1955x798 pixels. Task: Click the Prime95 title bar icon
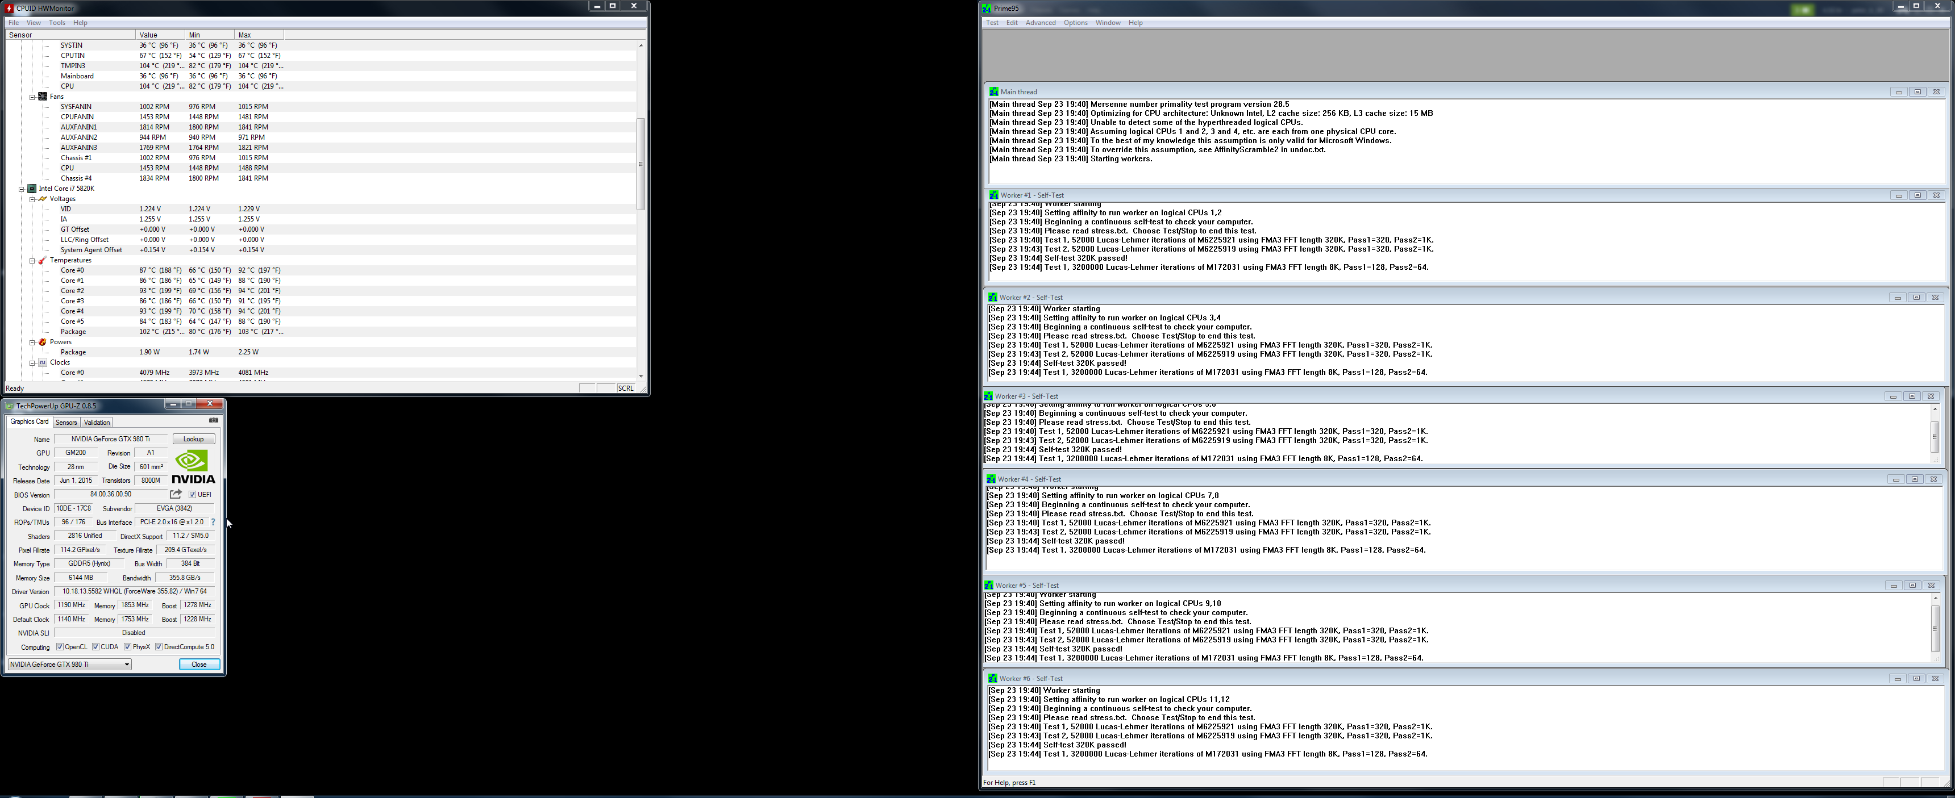tap(987, 9)
